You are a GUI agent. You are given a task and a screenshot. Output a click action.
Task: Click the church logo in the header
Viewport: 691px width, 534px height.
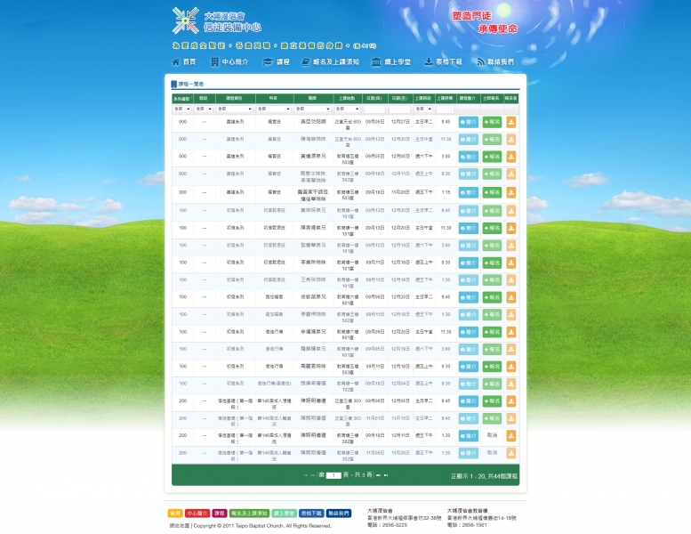coord(185,20)
